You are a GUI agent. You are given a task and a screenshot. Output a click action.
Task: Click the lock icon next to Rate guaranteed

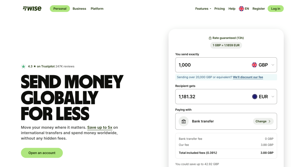pyautogui.click(x=210, y=38)
